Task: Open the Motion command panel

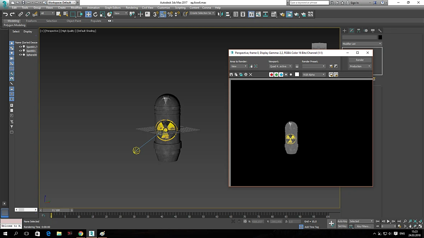Action: coord(365,30)
